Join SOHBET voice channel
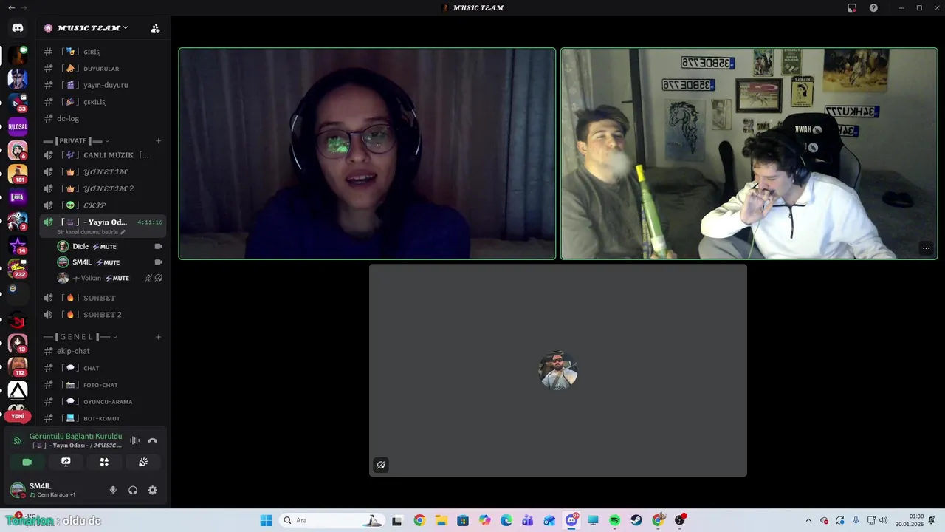The height and width of the screenshot is (532, 945). (103, 298)
